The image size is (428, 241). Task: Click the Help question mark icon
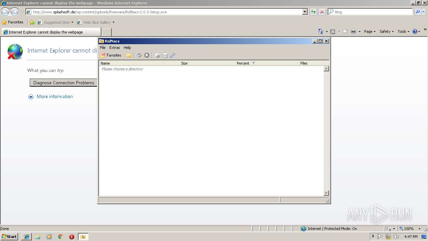click(x=415, y=31)
